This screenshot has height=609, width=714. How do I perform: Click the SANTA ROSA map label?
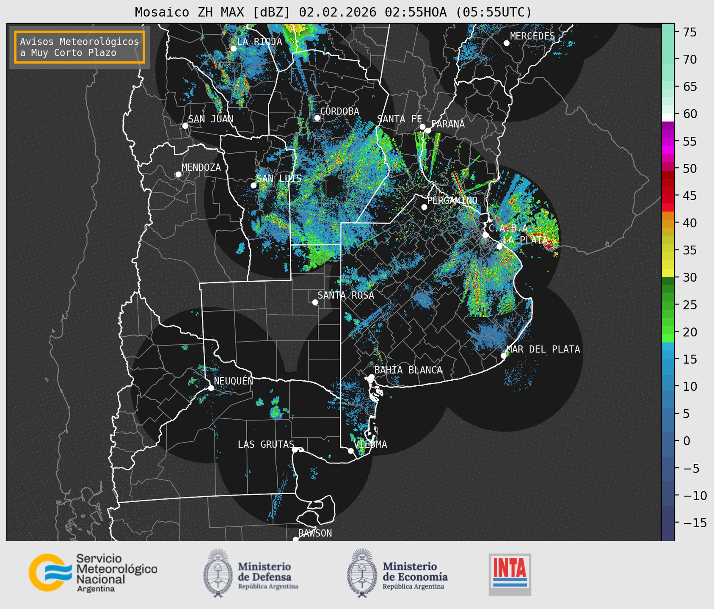coord(346,295)
